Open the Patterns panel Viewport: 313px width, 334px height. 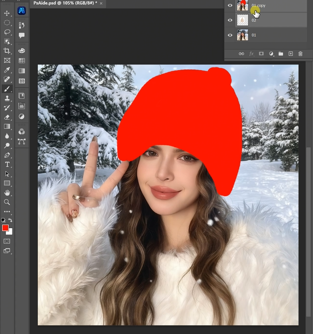tap(21, 81)
